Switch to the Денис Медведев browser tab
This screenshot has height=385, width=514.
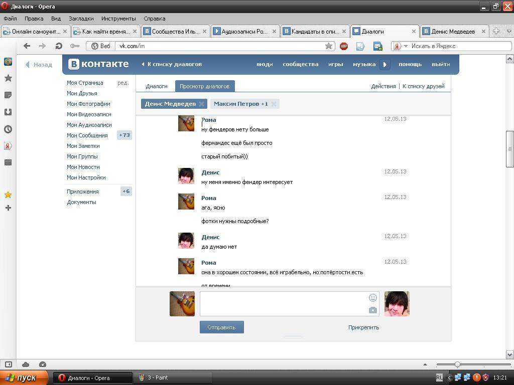(x=454, y=32)
